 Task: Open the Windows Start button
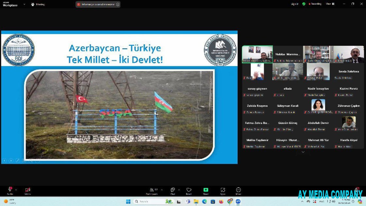[128, 201]
